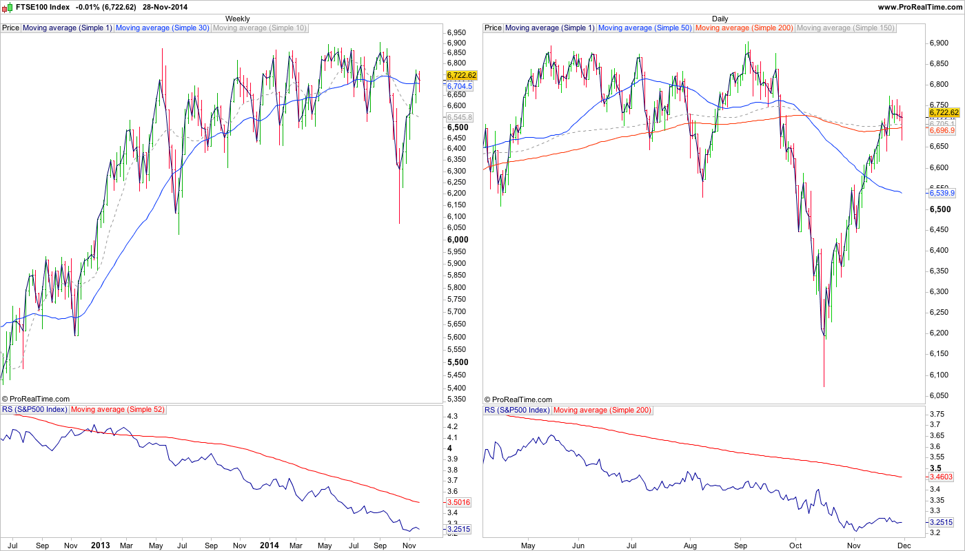Click the Aug label on Daily time axis

tap(689, 545)
